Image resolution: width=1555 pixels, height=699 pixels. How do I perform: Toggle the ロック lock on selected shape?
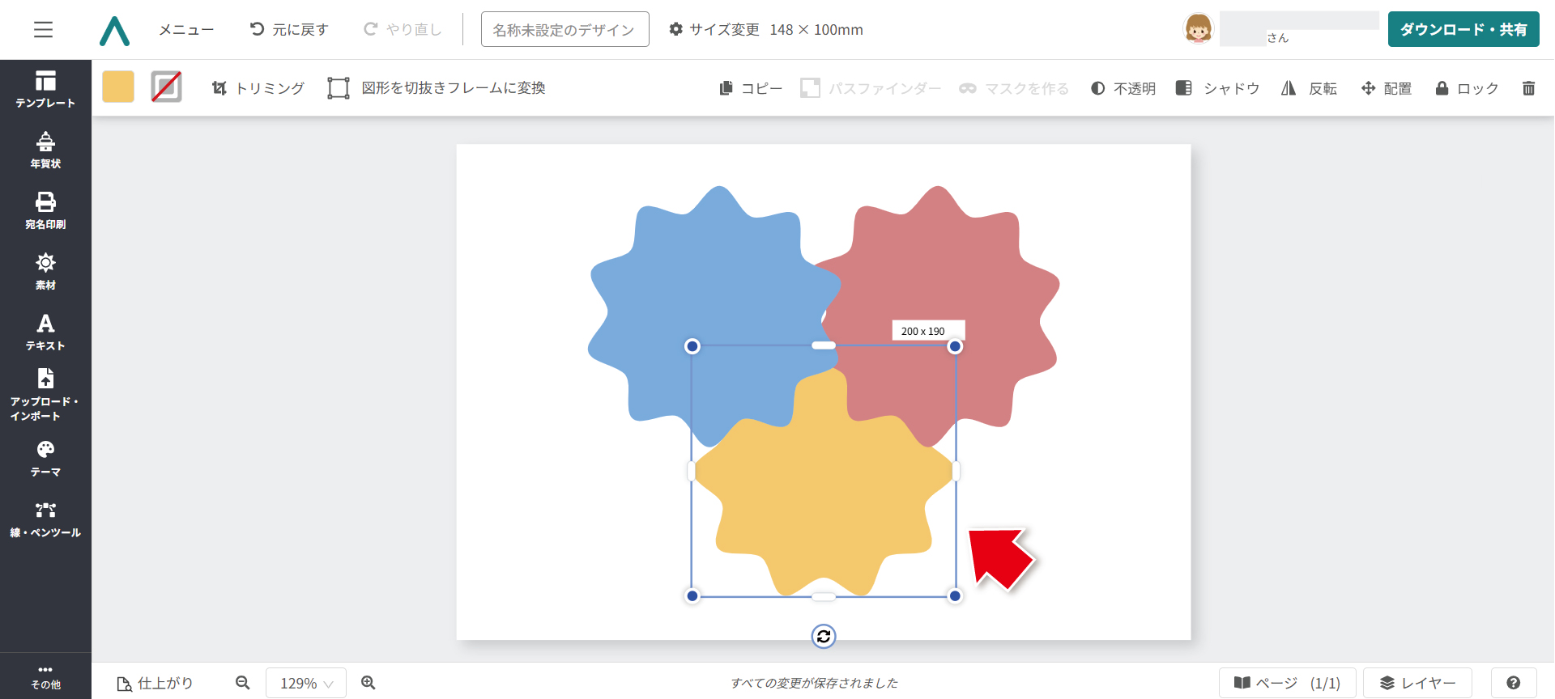pyautogui.click(x=1467, y=88)
